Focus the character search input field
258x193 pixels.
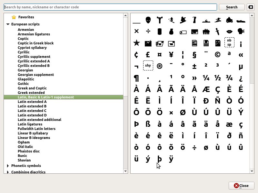coord(110,7)
